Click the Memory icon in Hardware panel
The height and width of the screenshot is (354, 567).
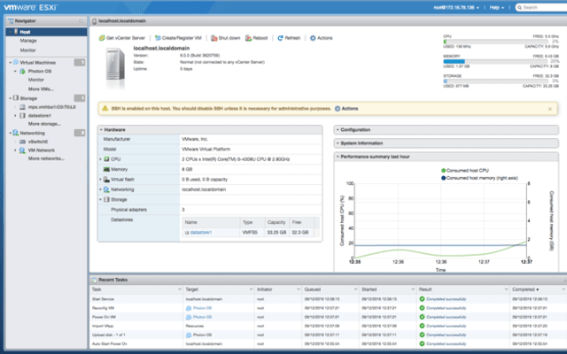click(x=106, y=169)
